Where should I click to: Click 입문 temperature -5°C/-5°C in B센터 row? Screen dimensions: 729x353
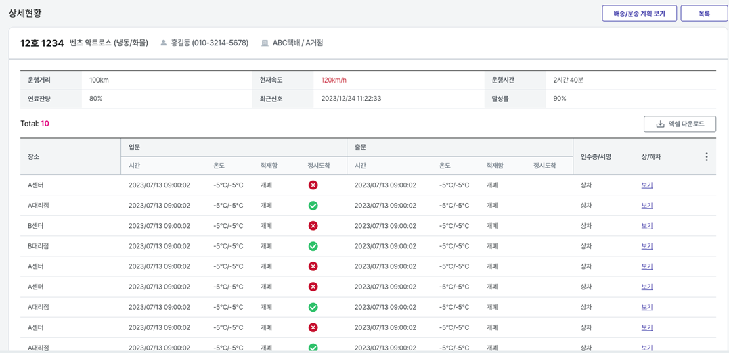tap(228, 226)
